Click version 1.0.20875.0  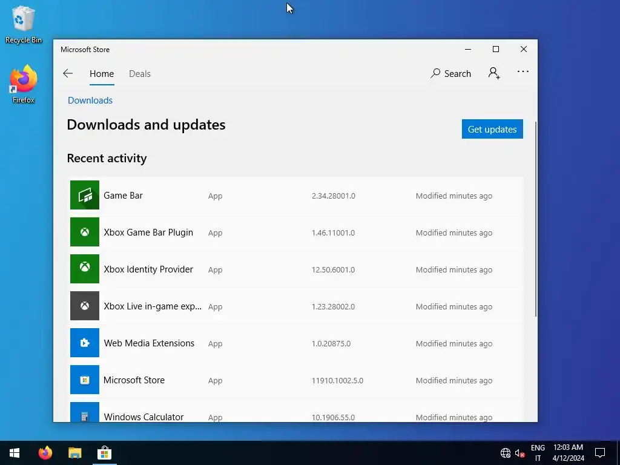[x=331, y=344]
